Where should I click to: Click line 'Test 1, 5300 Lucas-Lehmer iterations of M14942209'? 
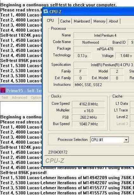pyautogui.click(x=67, y=178)
